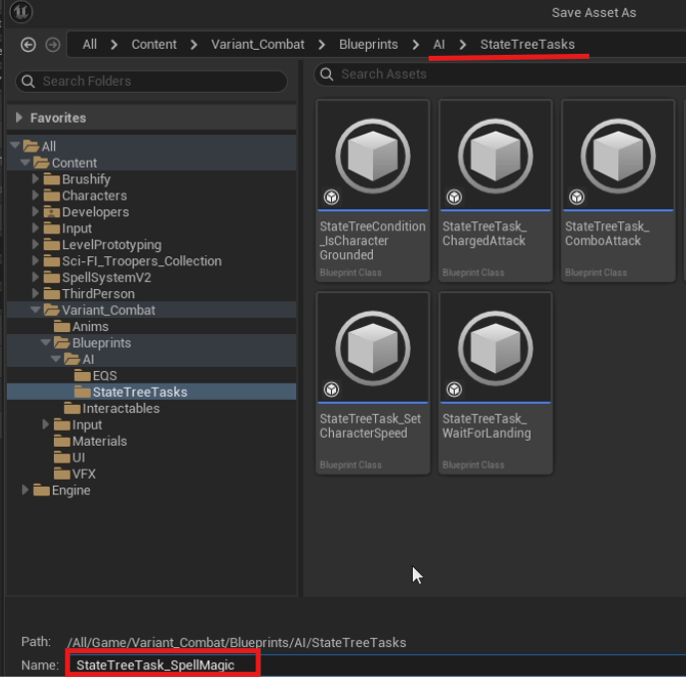The width and height of the screenshot is (686, 677).
Task: Navigate to All in breadcrumb
Action: pos(90,45)
